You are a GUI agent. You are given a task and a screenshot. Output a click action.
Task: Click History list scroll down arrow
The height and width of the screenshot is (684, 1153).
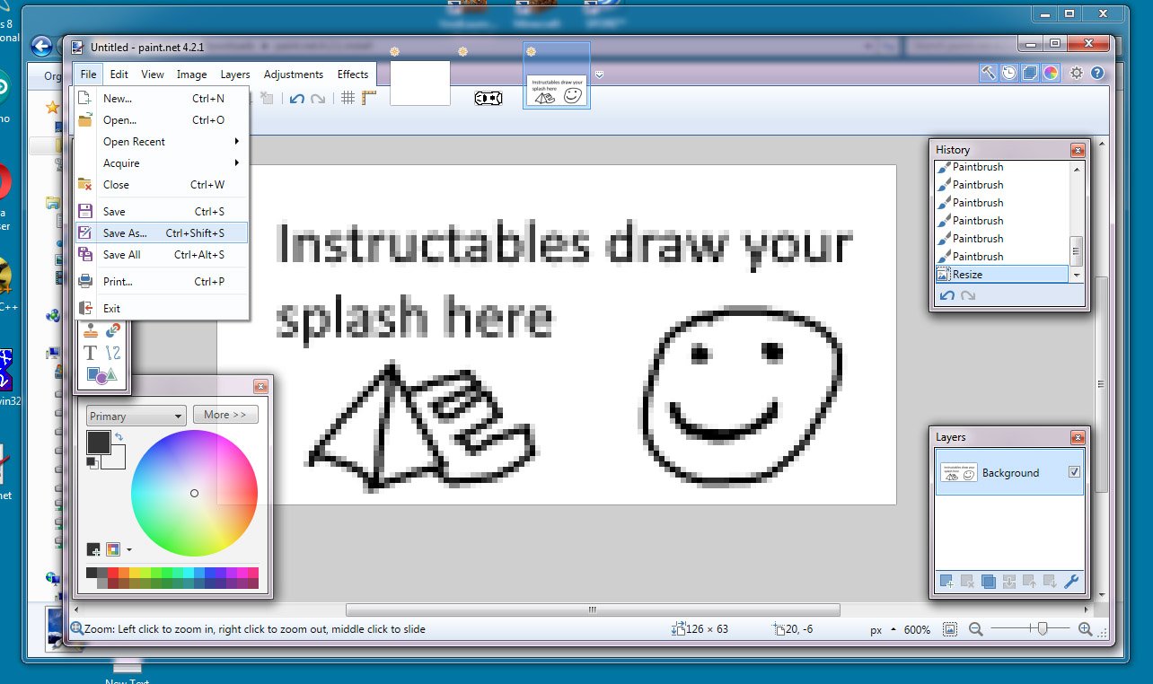point(1078,276)
